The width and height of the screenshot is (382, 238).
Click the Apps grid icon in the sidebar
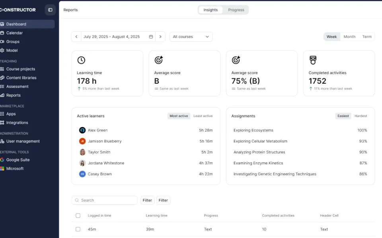click(2, 114)
